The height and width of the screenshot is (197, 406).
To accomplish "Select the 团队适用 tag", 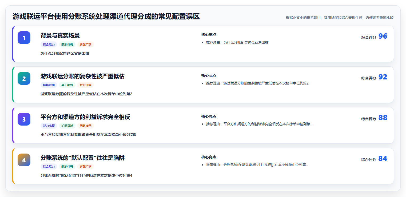I will [x=86, y=126].
